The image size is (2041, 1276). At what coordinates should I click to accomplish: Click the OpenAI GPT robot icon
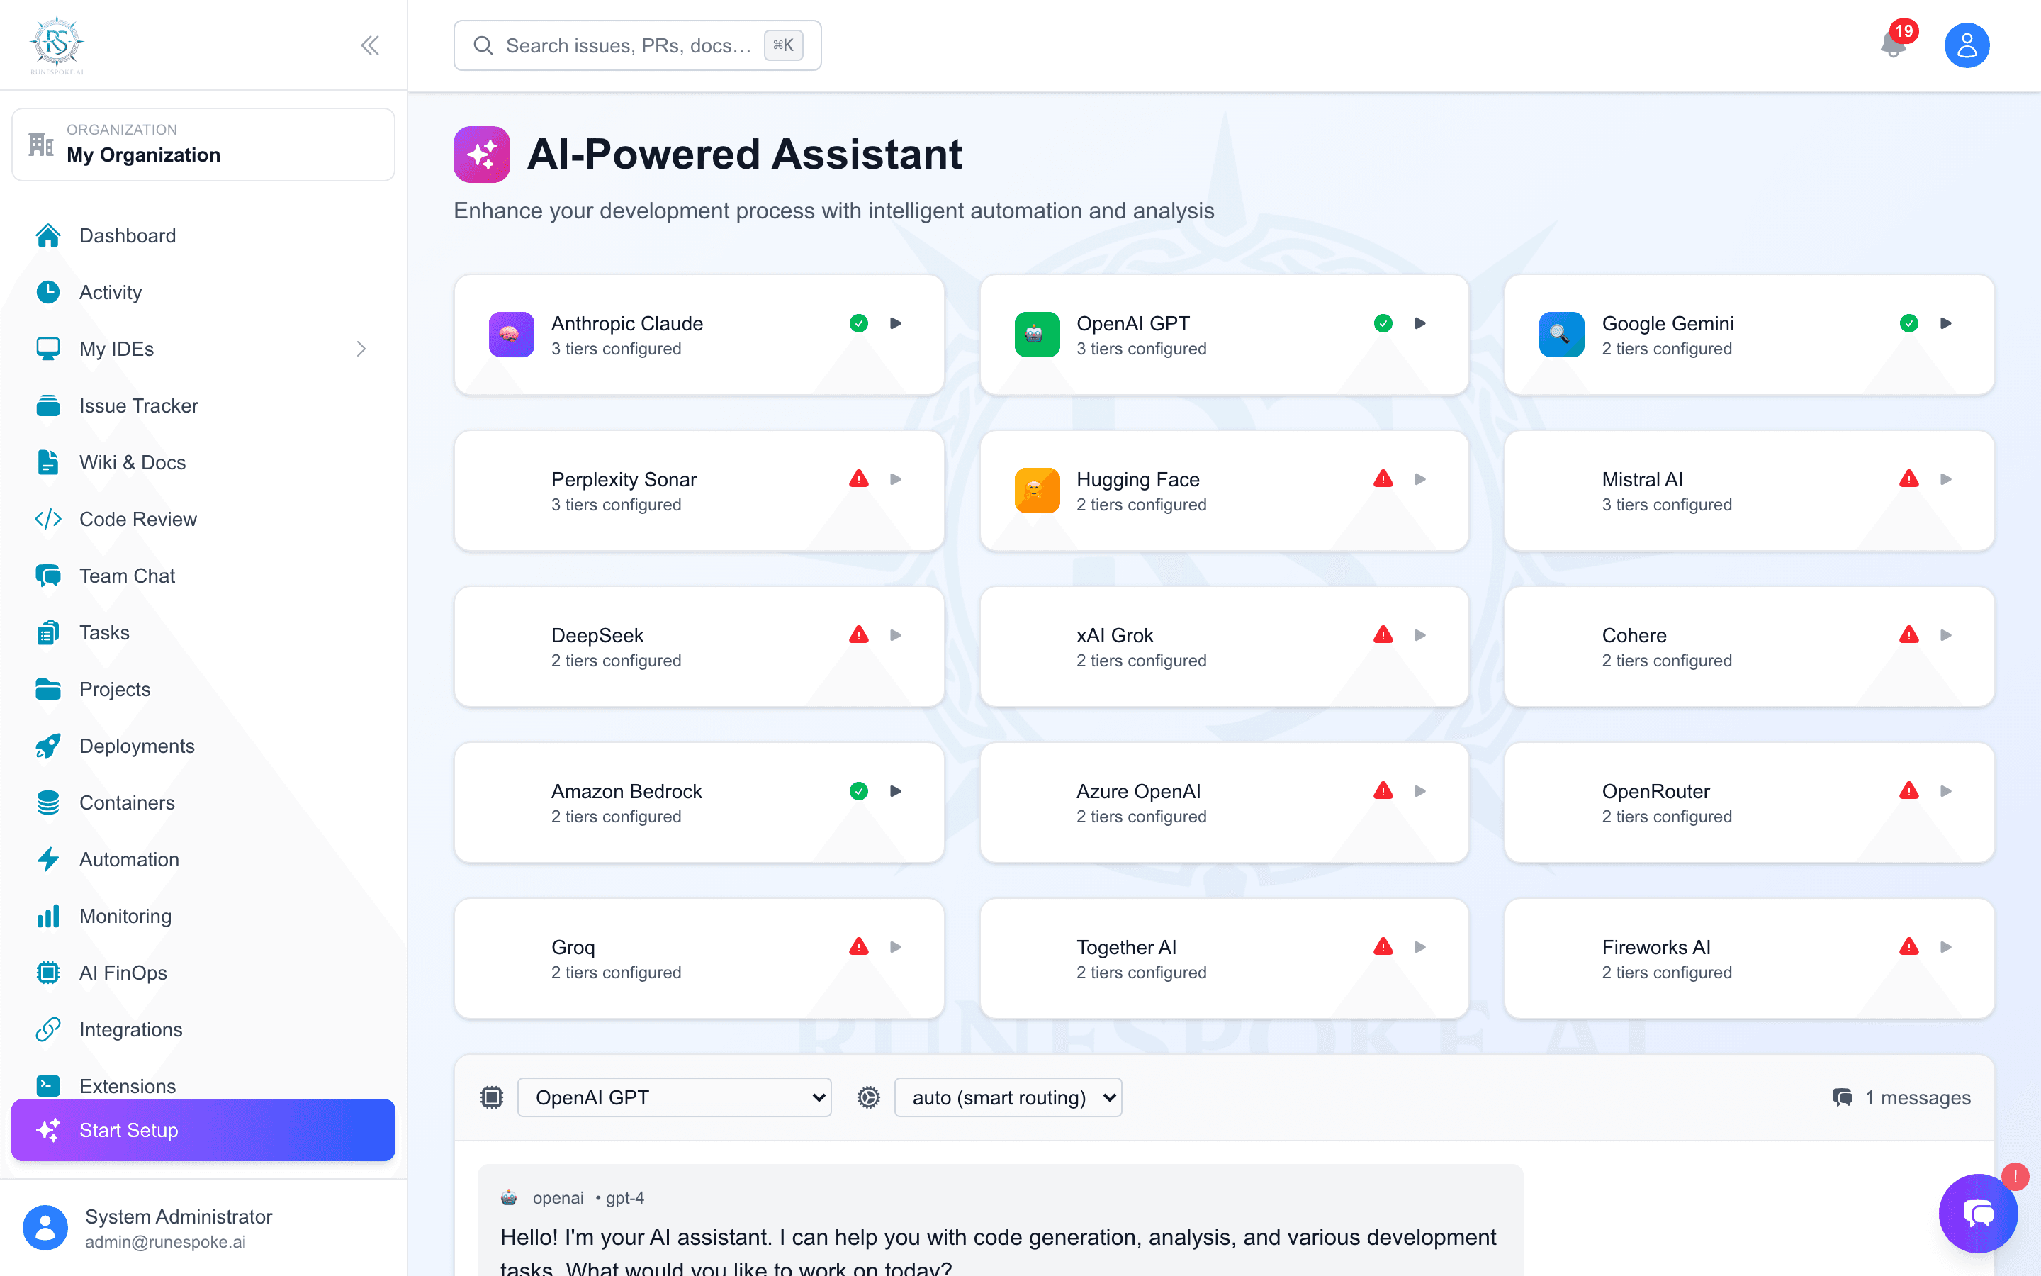1037,335
